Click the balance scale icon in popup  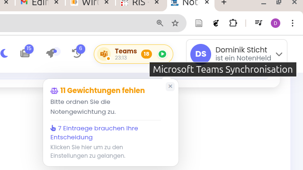coord(54,91)
